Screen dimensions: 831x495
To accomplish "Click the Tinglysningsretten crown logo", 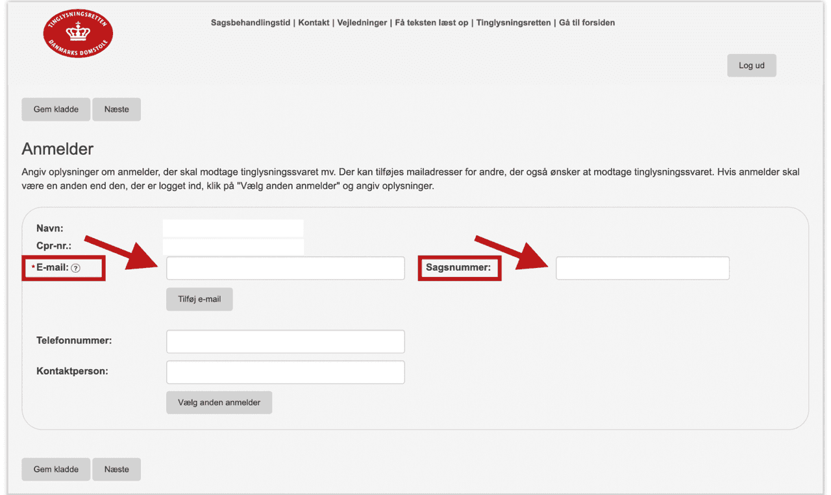I will tap(78, 33).
